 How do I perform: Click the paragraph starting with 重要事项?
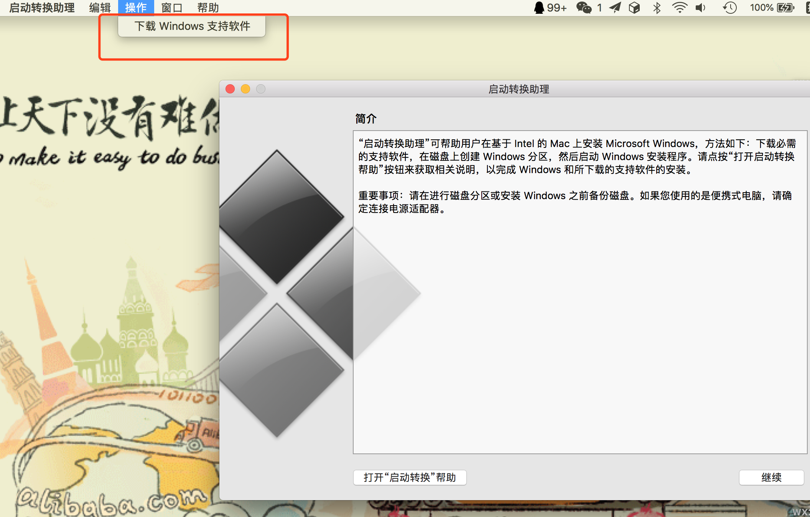pos(575,202)
